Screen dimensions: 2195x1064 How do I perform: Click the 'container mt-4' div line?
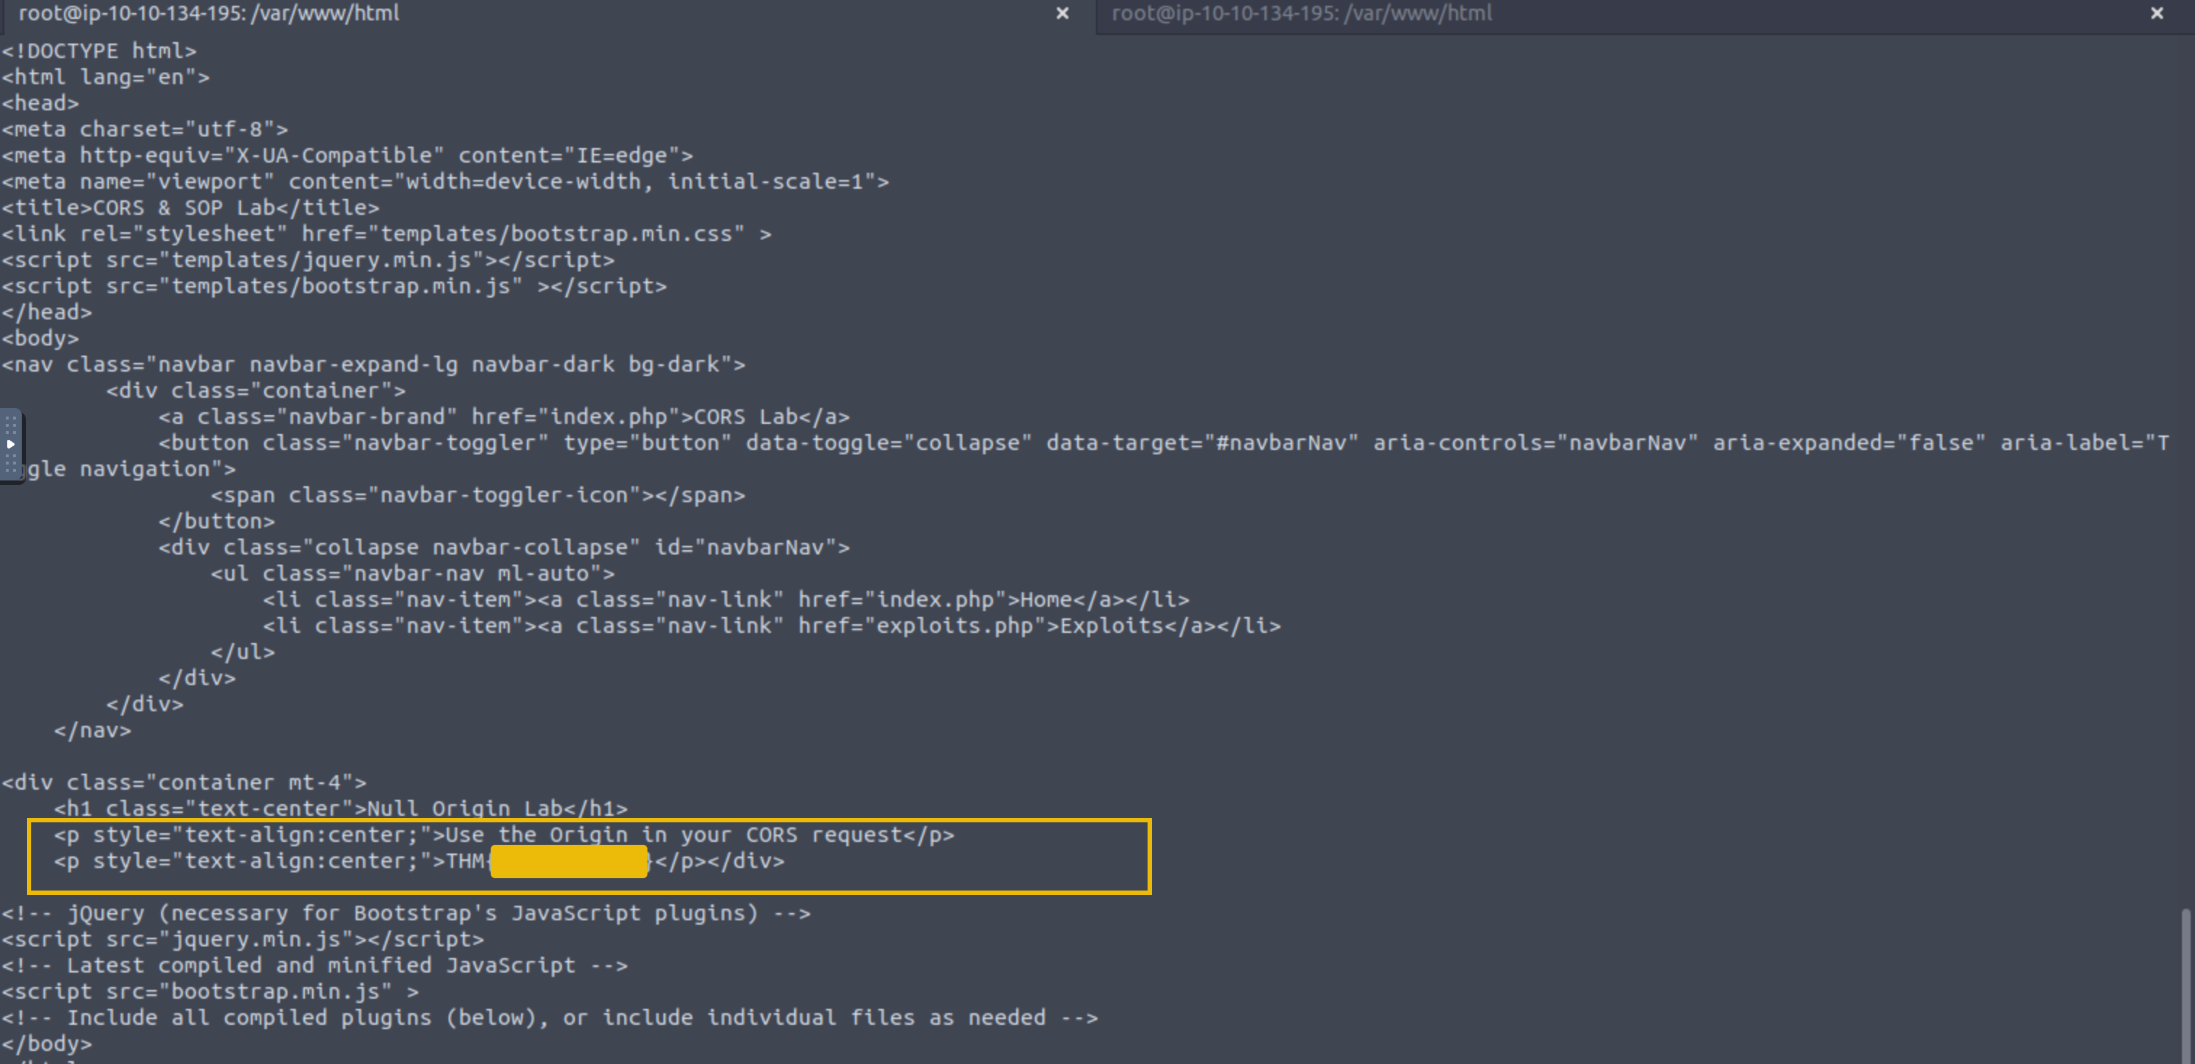pyautogui.click(x=184, y=783)
